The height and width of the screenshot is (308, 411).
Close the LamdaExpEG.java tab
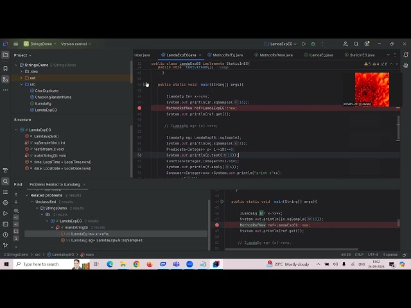200,55
